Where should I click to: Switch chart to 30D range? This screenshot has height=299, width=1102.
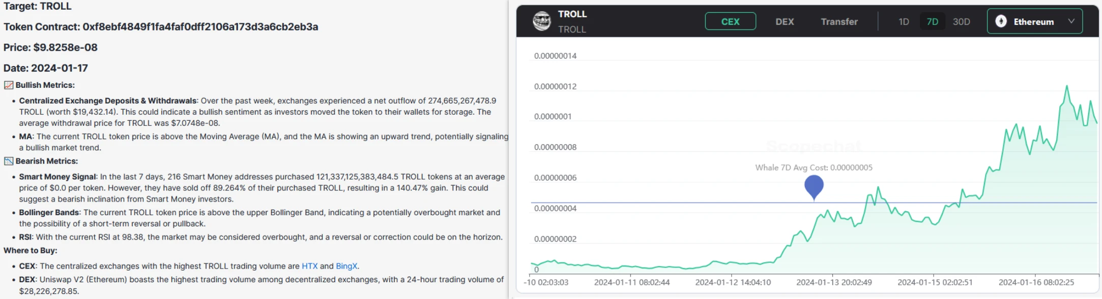961,21
